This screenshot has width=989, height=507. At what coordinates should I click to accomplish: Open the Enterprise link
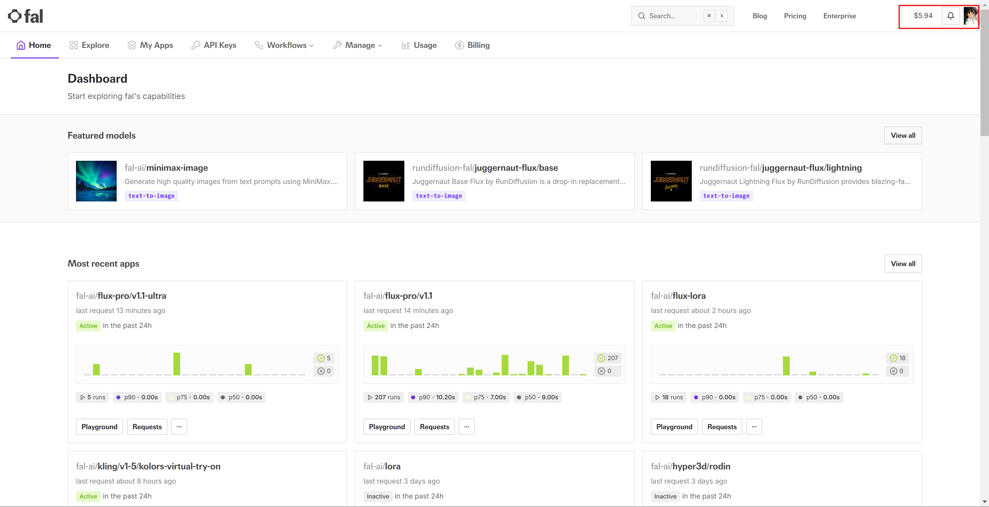coord(839,16)
